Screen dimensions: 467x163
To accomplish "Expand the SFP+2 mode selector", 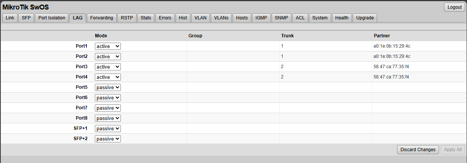I will (108, 139).
